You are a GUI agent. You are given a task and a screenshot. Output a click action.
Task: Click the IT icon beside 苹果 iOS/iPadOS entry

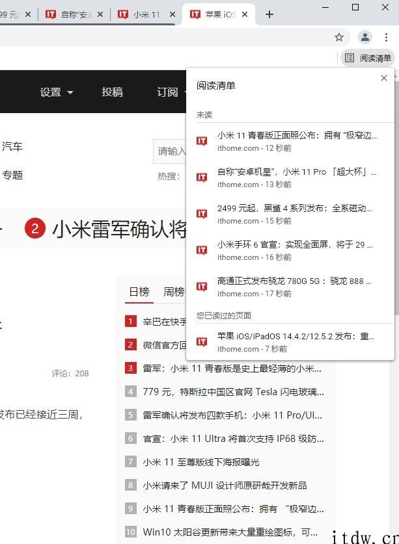(202, 342)
